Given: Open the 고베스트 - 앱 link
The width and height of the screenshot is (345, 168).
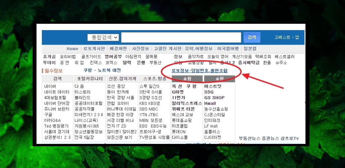Looking at the screenshot, I should point(286,37).
